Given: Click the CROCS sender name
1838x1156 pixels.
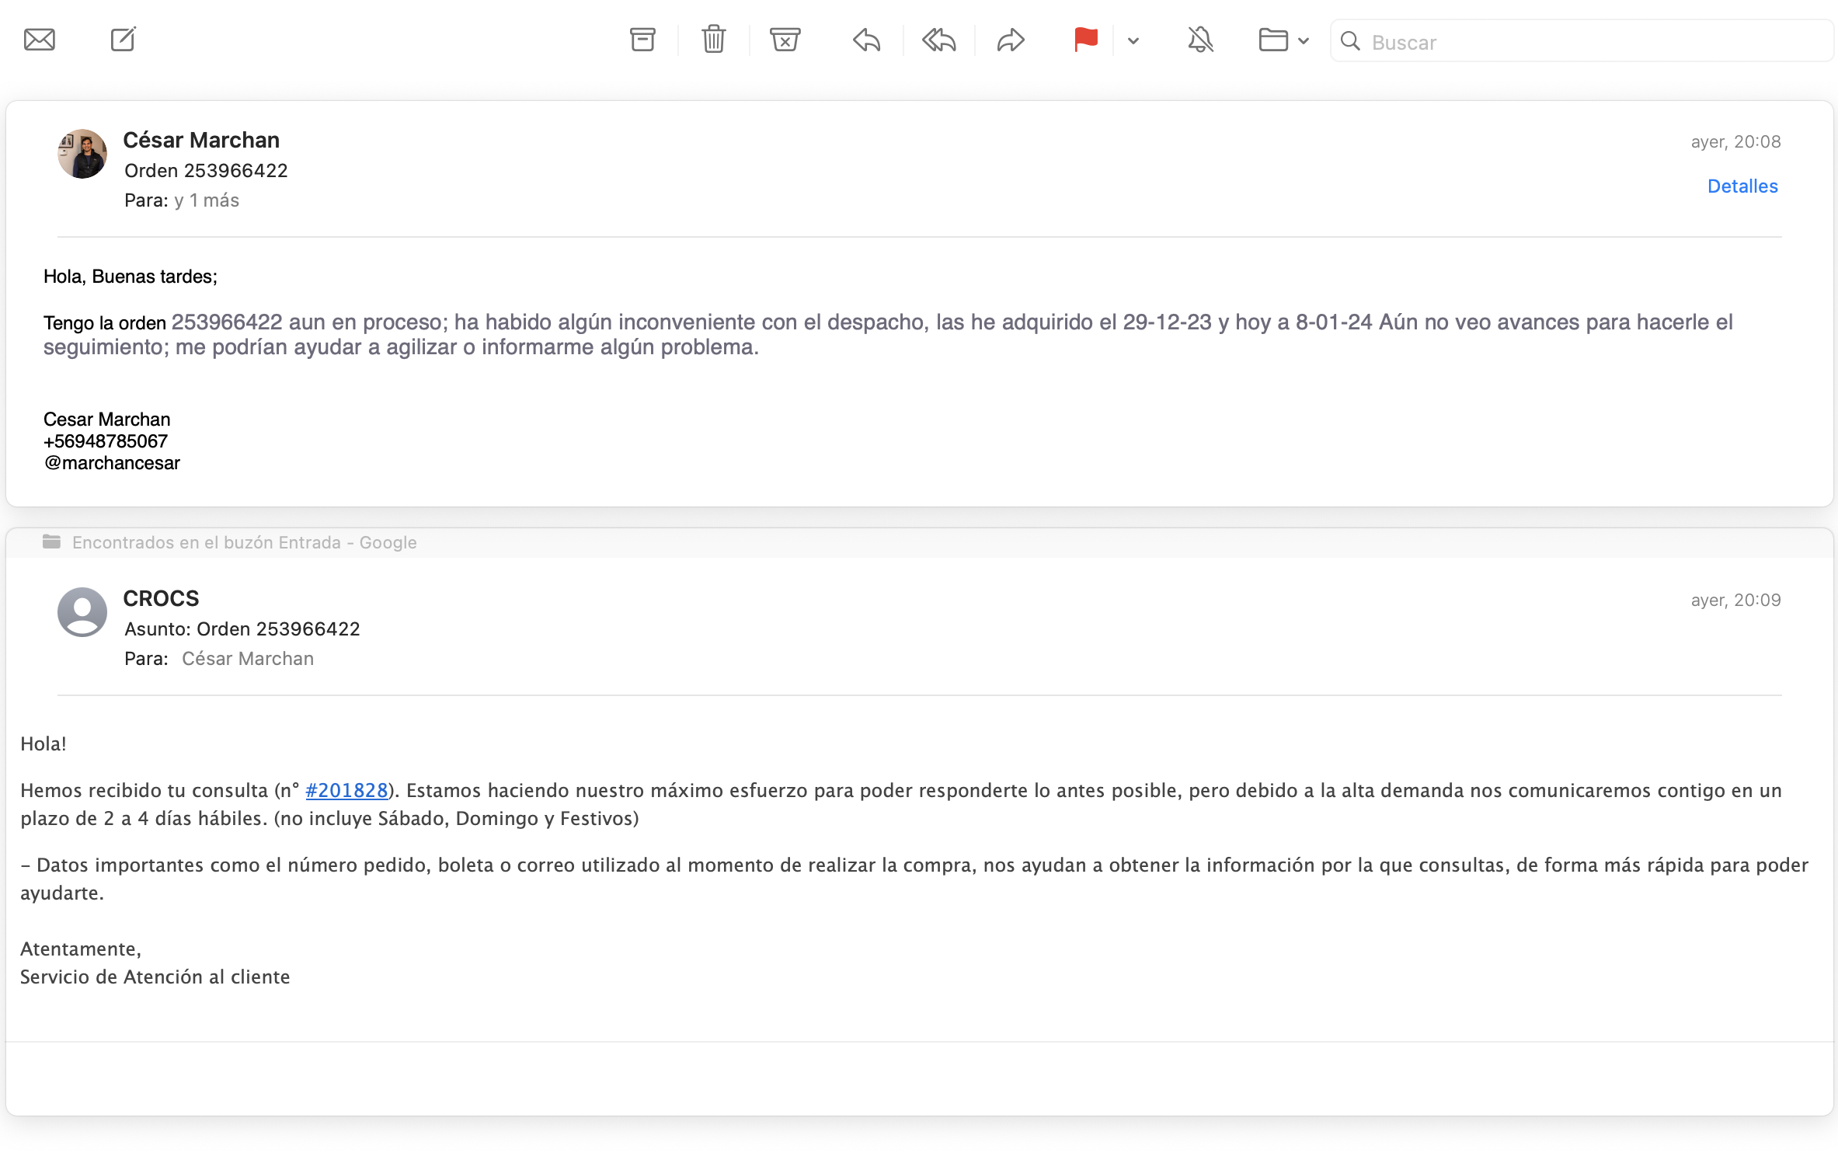Looking at the screenshot, I should coord(161,598).
